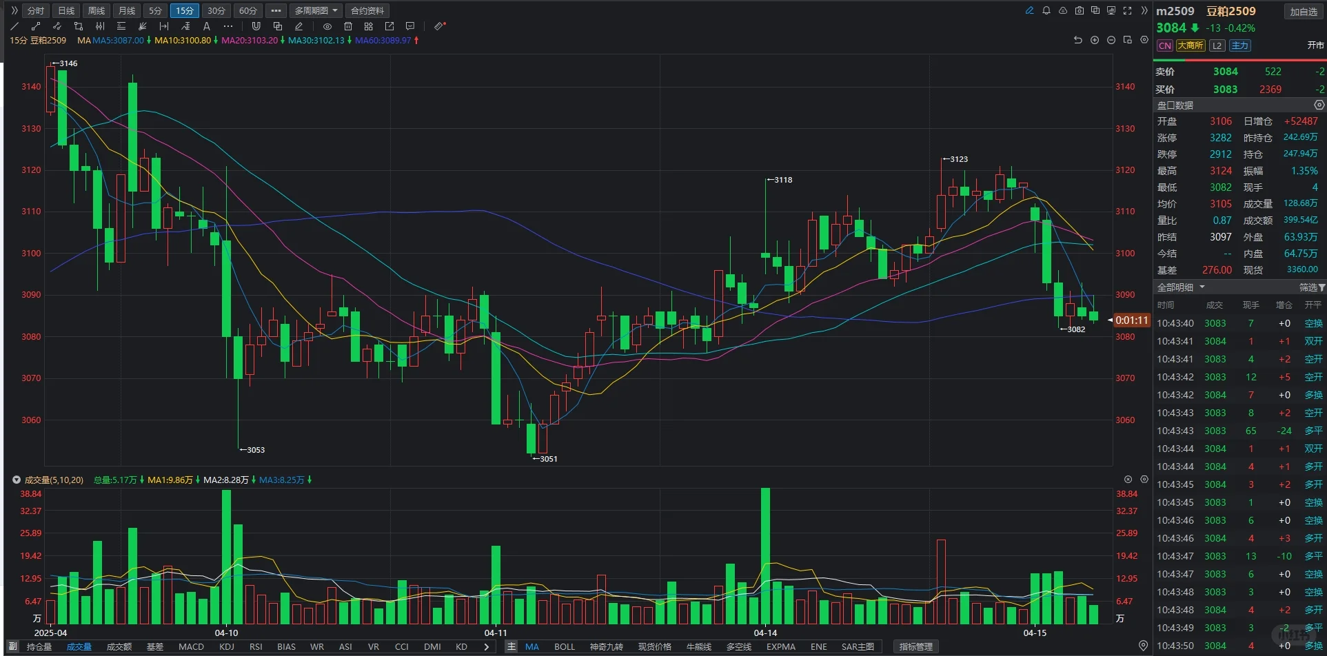
Task: Open 指标管理 indicator manager
Action: pos(915,646)
